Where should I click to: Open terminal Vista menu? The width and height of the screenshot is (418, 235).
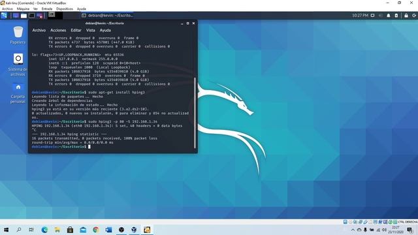pyautogui.click(x=90, y=31)
